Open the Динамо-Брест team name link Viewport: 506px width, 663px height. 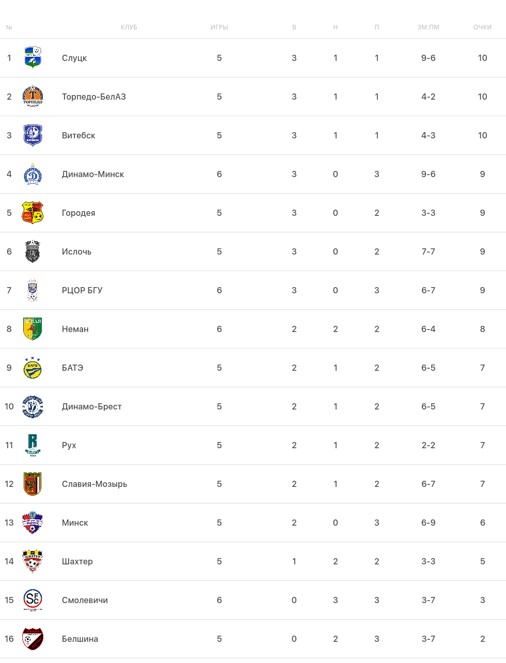click(x=92, y=406)
